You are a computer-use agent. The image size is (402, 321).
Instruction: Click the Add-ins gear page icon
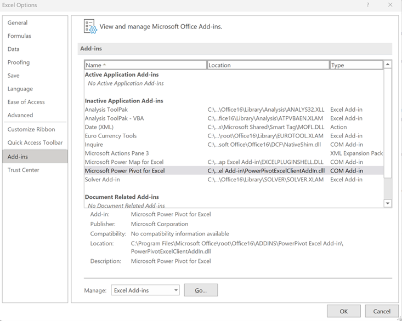pyautogui.click(x=90, y=27)
